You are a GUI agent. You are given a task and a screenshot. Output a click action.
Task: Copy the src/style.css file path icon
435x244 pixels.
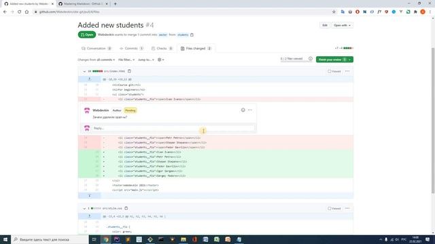click(126, 208)
